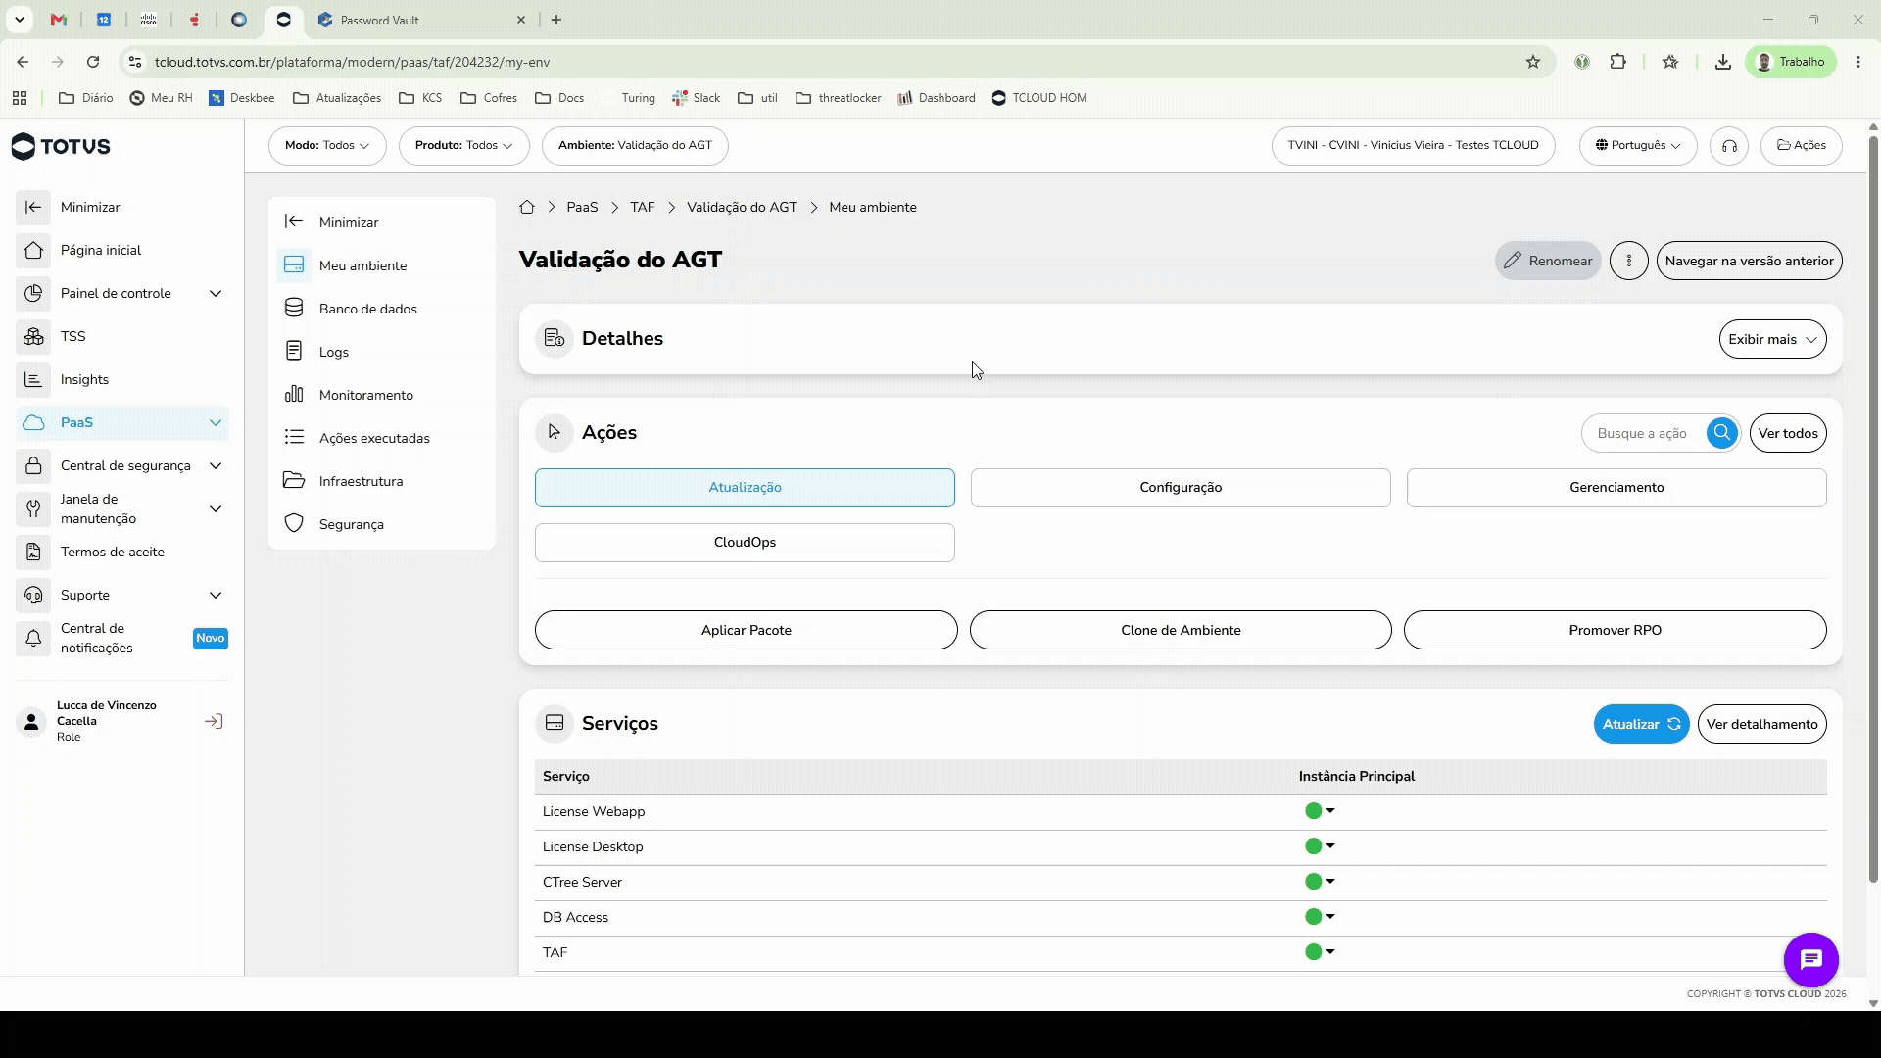Image resolution: width=1881 pixels, height=1058 pixels.
Task: Expand the Suporte menu
Action: pos(216,595)
